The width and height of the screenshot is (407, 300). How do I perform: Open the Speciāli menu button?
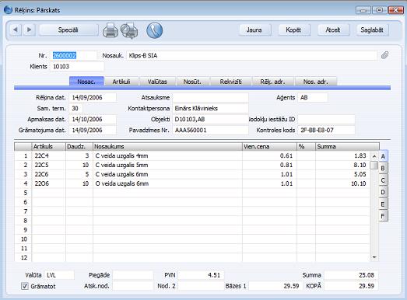pos(68,30)
